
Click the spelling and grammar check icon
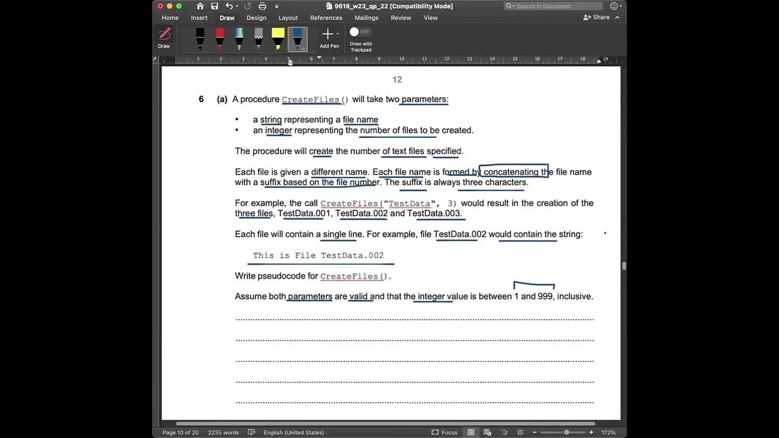tap(251, 433)
